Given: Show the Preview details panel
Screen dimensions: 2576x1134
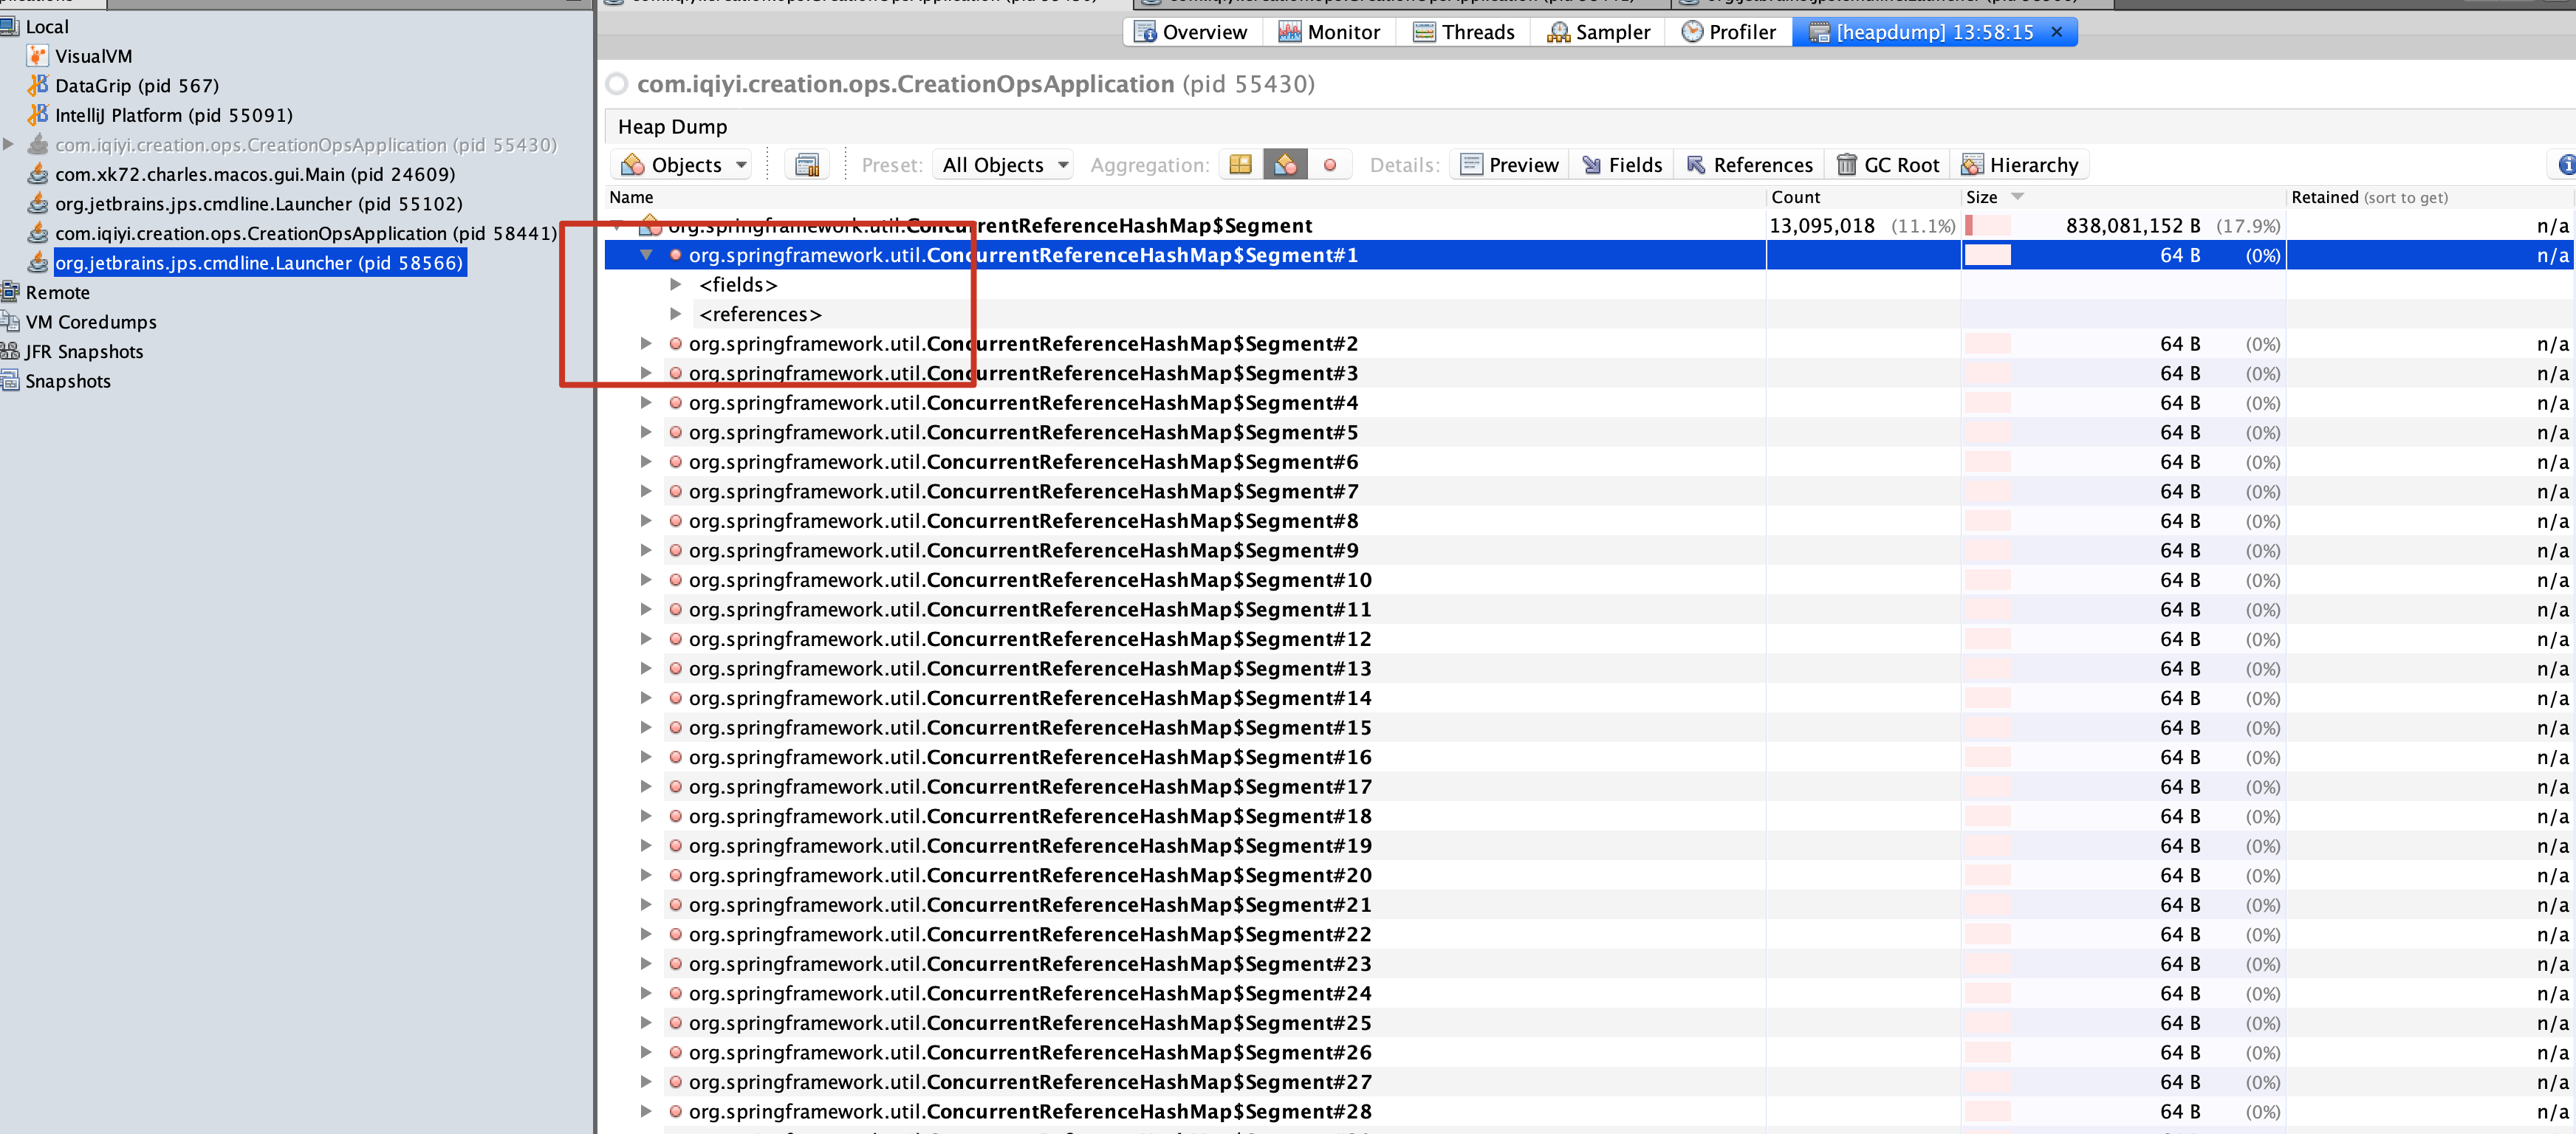Looking at the screenshot, I should pyautogui.click(x=1509, y=165).
